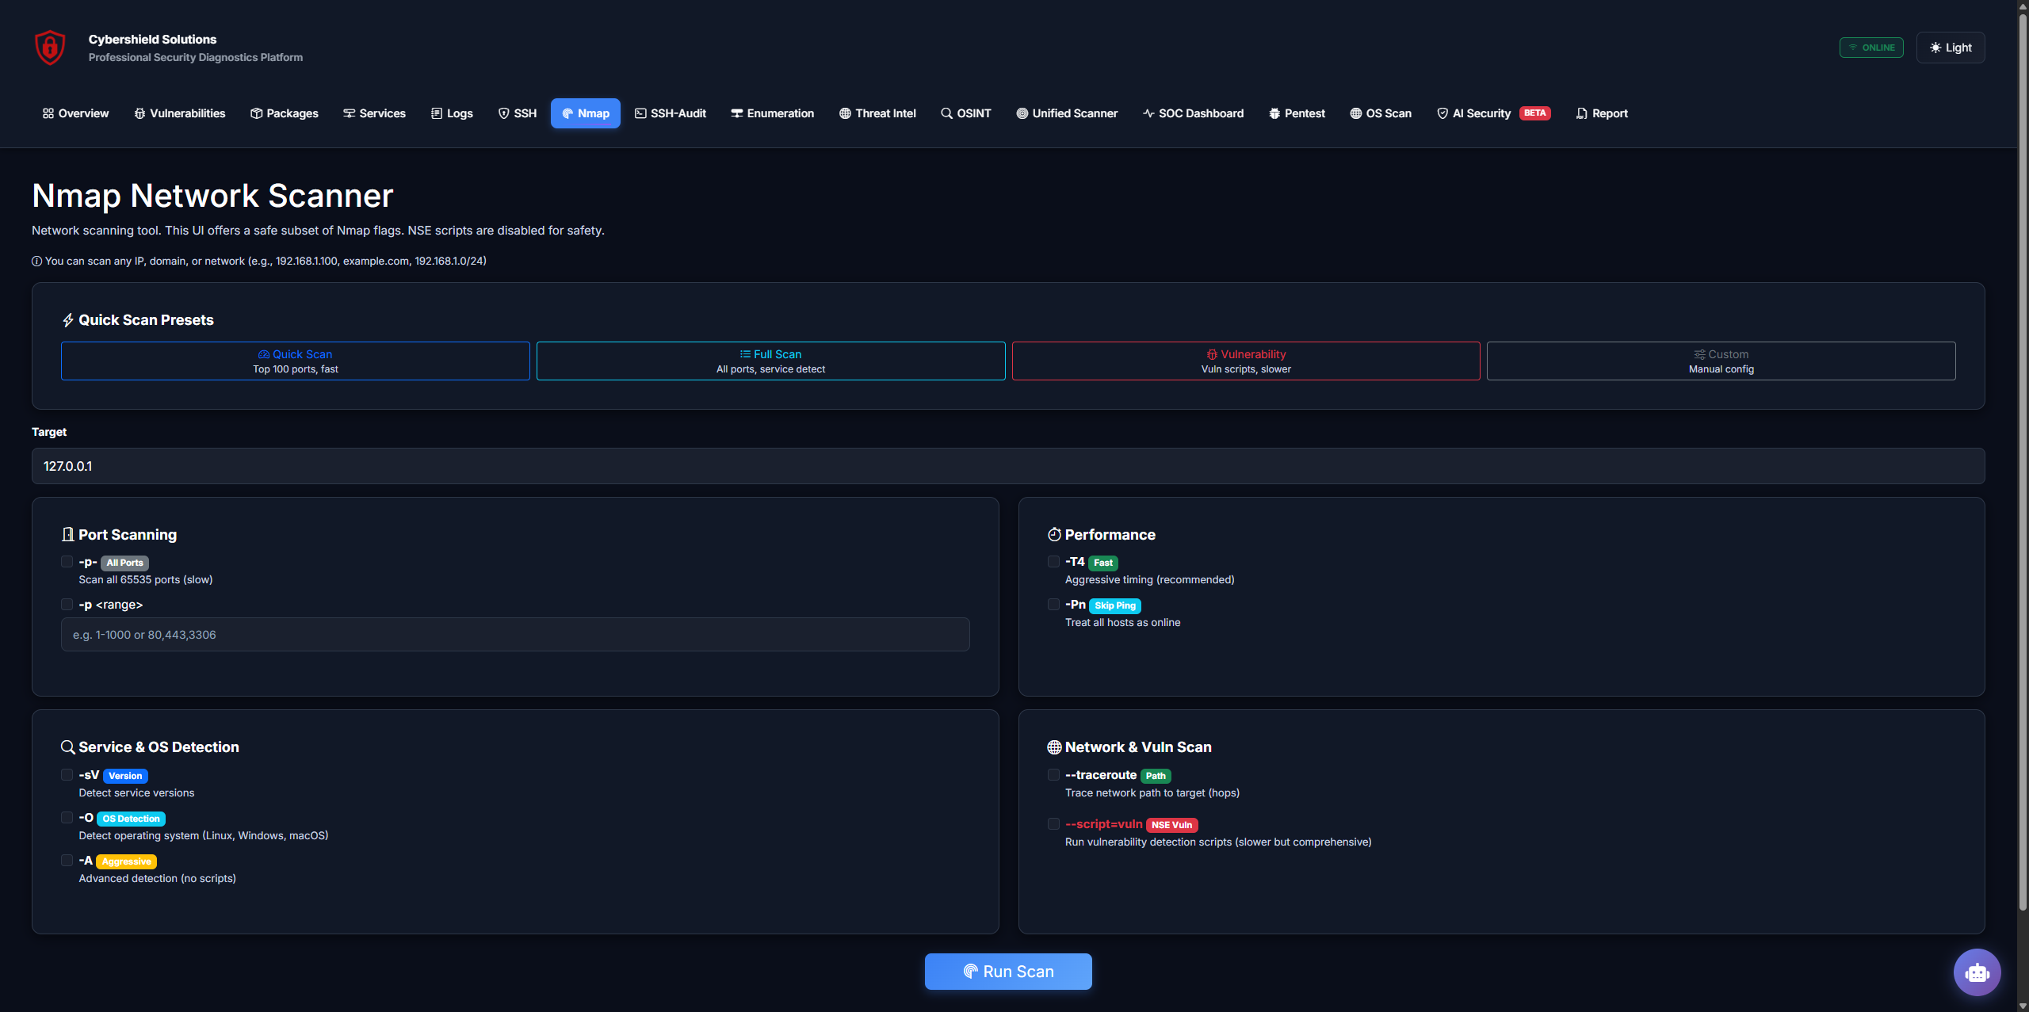Click the ONLINE status indicator
Screen dimensions: 2029x1012
tap(1871, 47)
